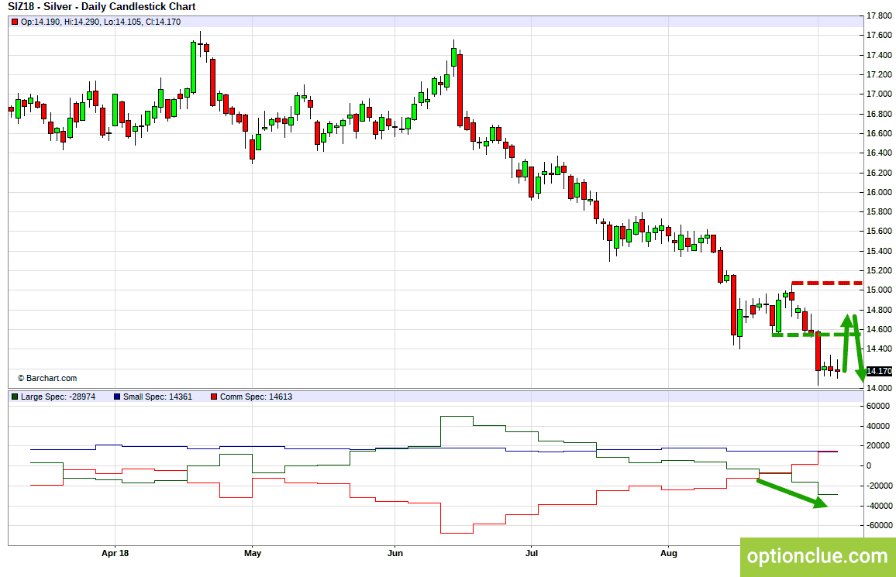This screenshot has width=896, height=577.
Task: Click the Comm Spec line trough near -68000
Action: pos(457,533)
